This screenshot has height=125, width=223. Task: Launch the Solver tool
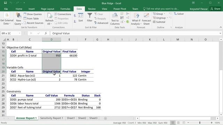pyautogui.click(x=179, y=14)
